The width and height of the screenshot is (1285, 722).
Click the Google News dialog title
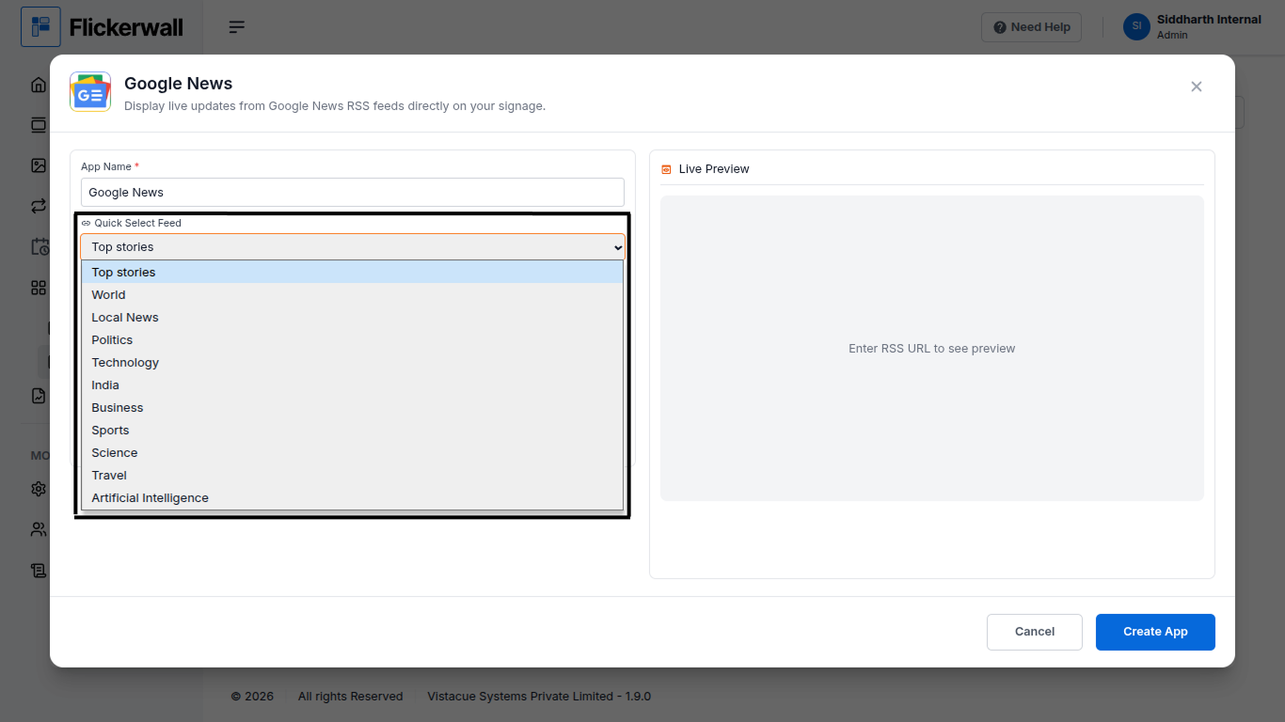pyautogui.click(x=179, y=84)
